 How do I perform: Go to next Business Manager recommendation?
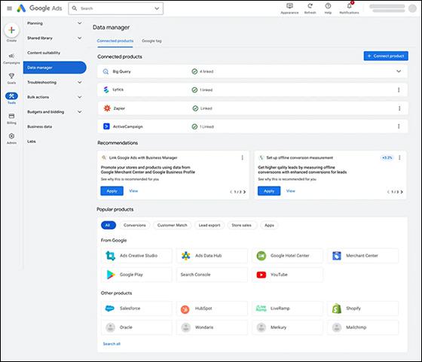click(244, 192)
